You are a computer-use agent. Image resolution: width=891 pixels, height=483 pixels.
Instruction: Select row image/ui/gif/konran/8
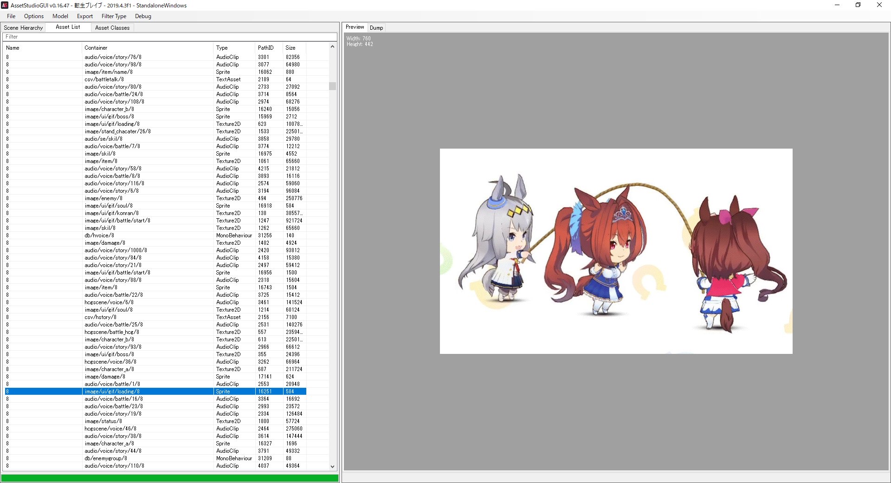coord(155,213)
